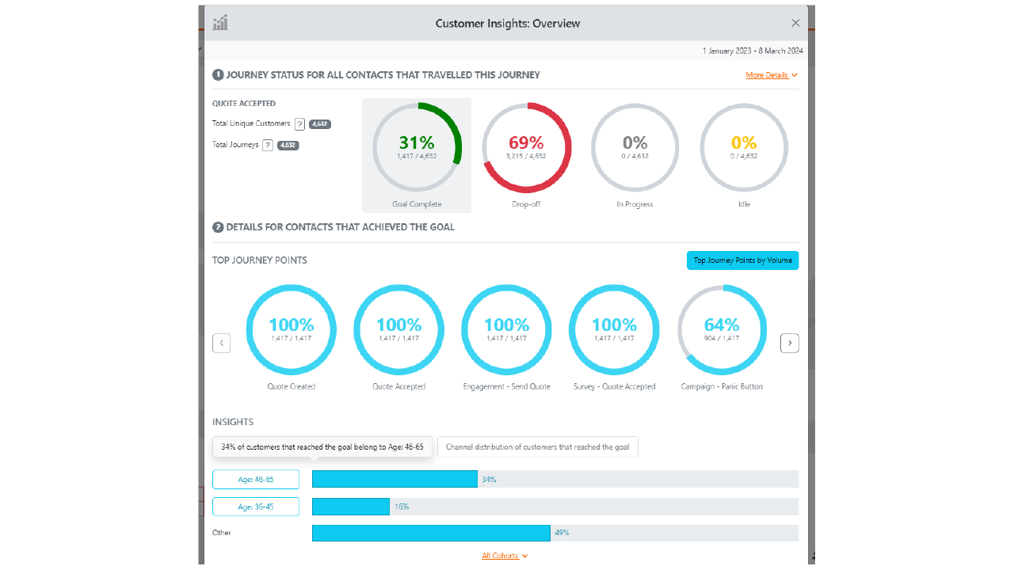
Task: Show previous journey points with left arrow
Action: 222,343
